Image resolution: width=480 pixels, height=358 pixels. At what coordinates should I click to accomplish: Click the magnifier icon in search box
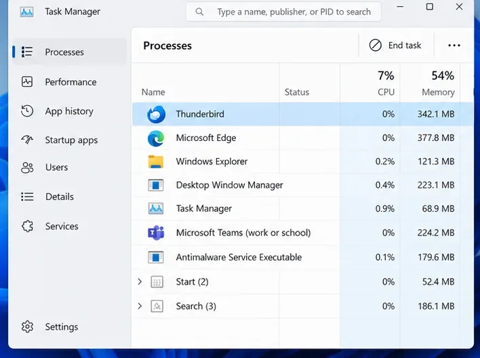[199, 12]
